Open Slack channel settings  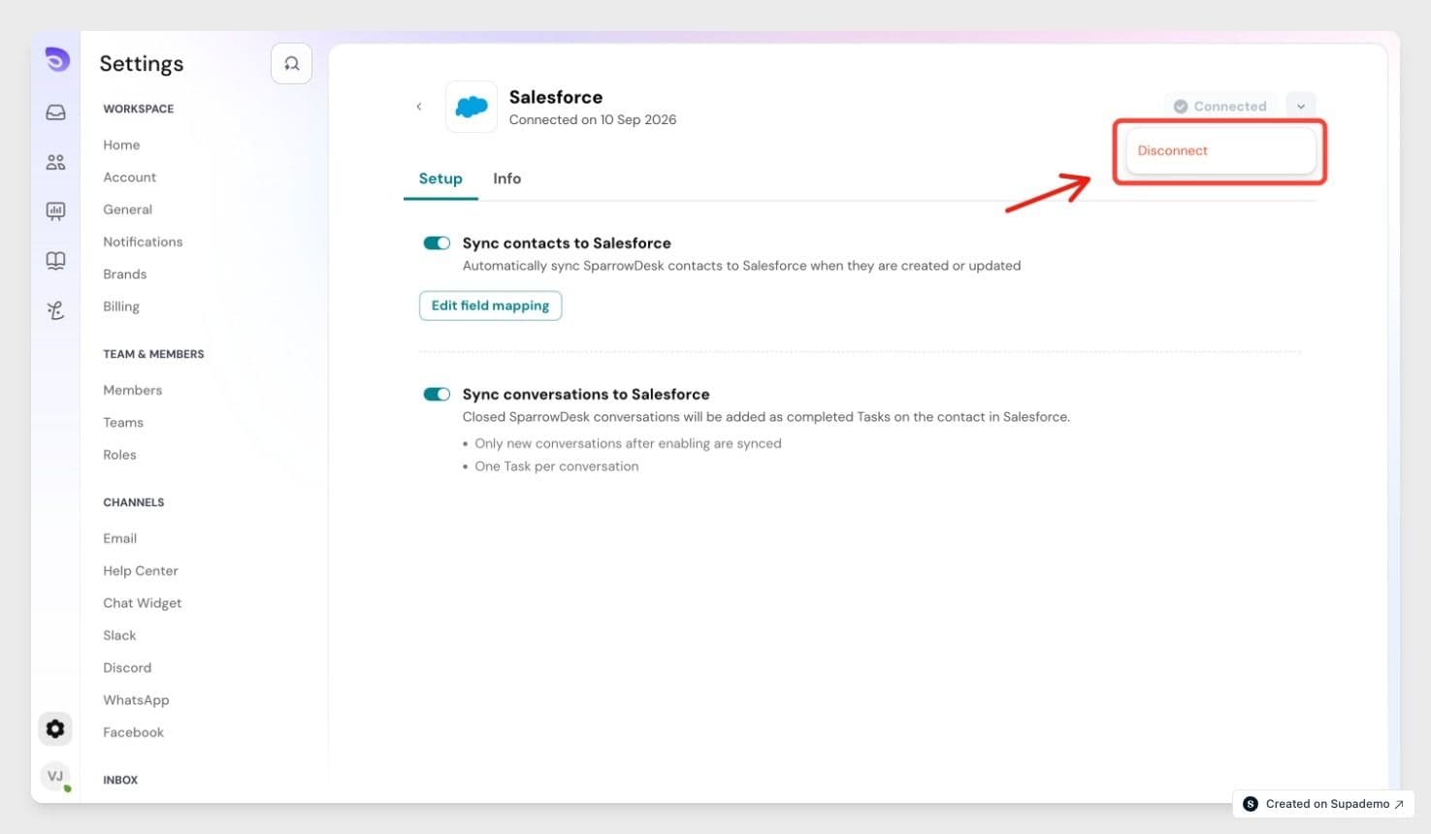pos(119,636)
